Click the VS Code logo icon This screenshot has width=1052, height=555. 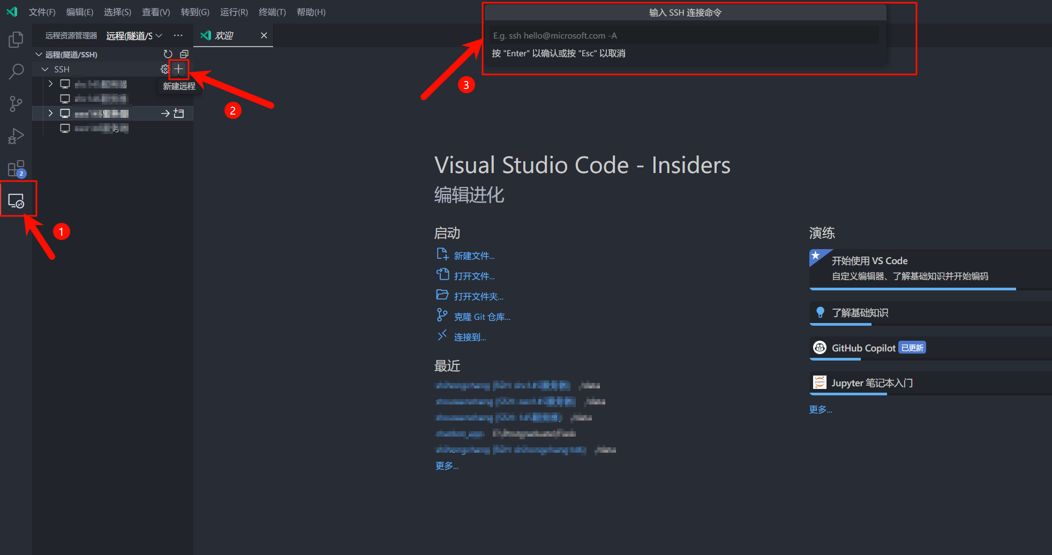click(x=12, y=12)
